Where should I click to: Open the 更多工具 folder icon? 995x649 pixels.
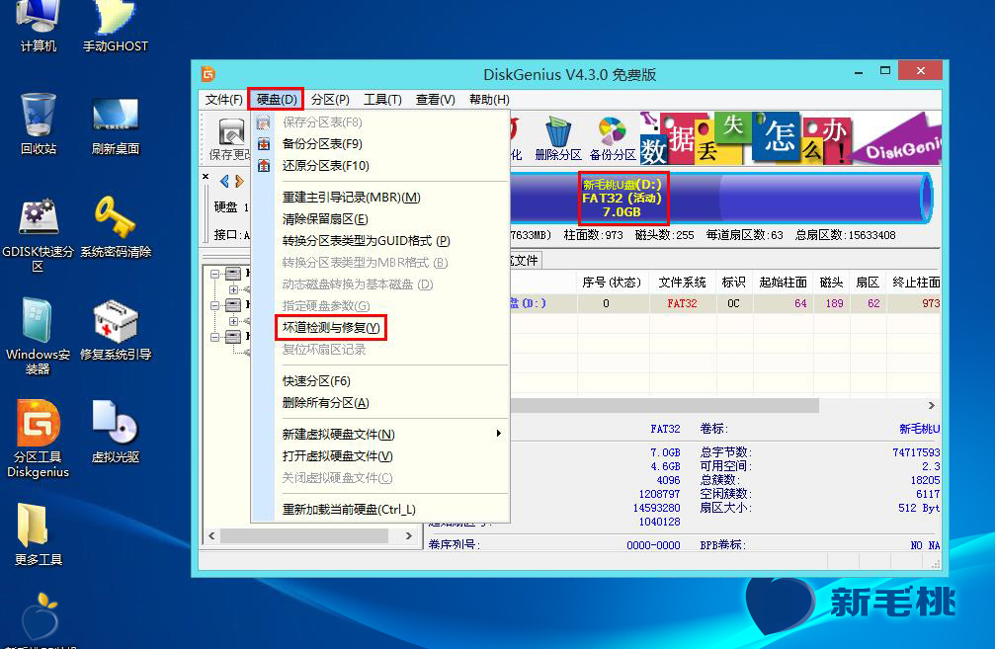click(x=39, y=534)
